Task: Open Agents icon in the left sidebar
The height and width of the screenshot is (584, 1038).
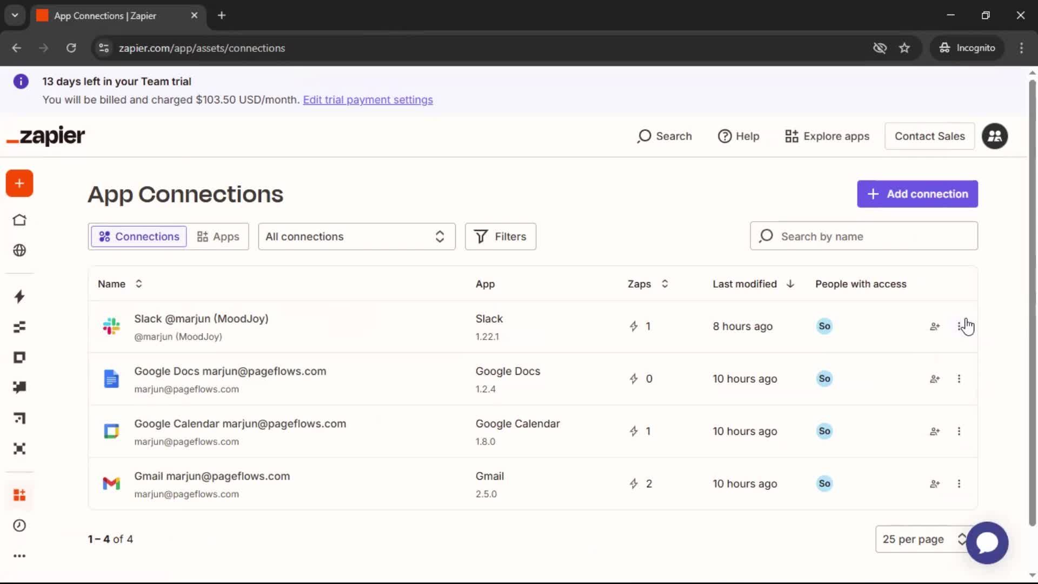Action: tap(19, 449)
